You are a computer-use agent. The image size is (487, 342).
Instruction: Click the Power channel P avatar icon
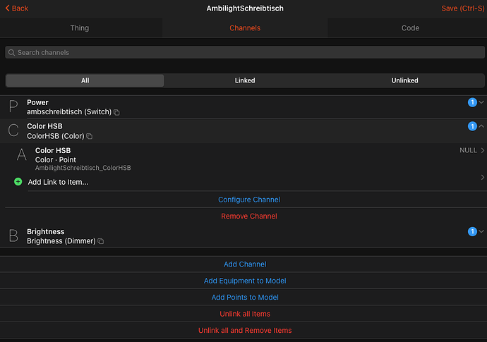tap(13, 107)
